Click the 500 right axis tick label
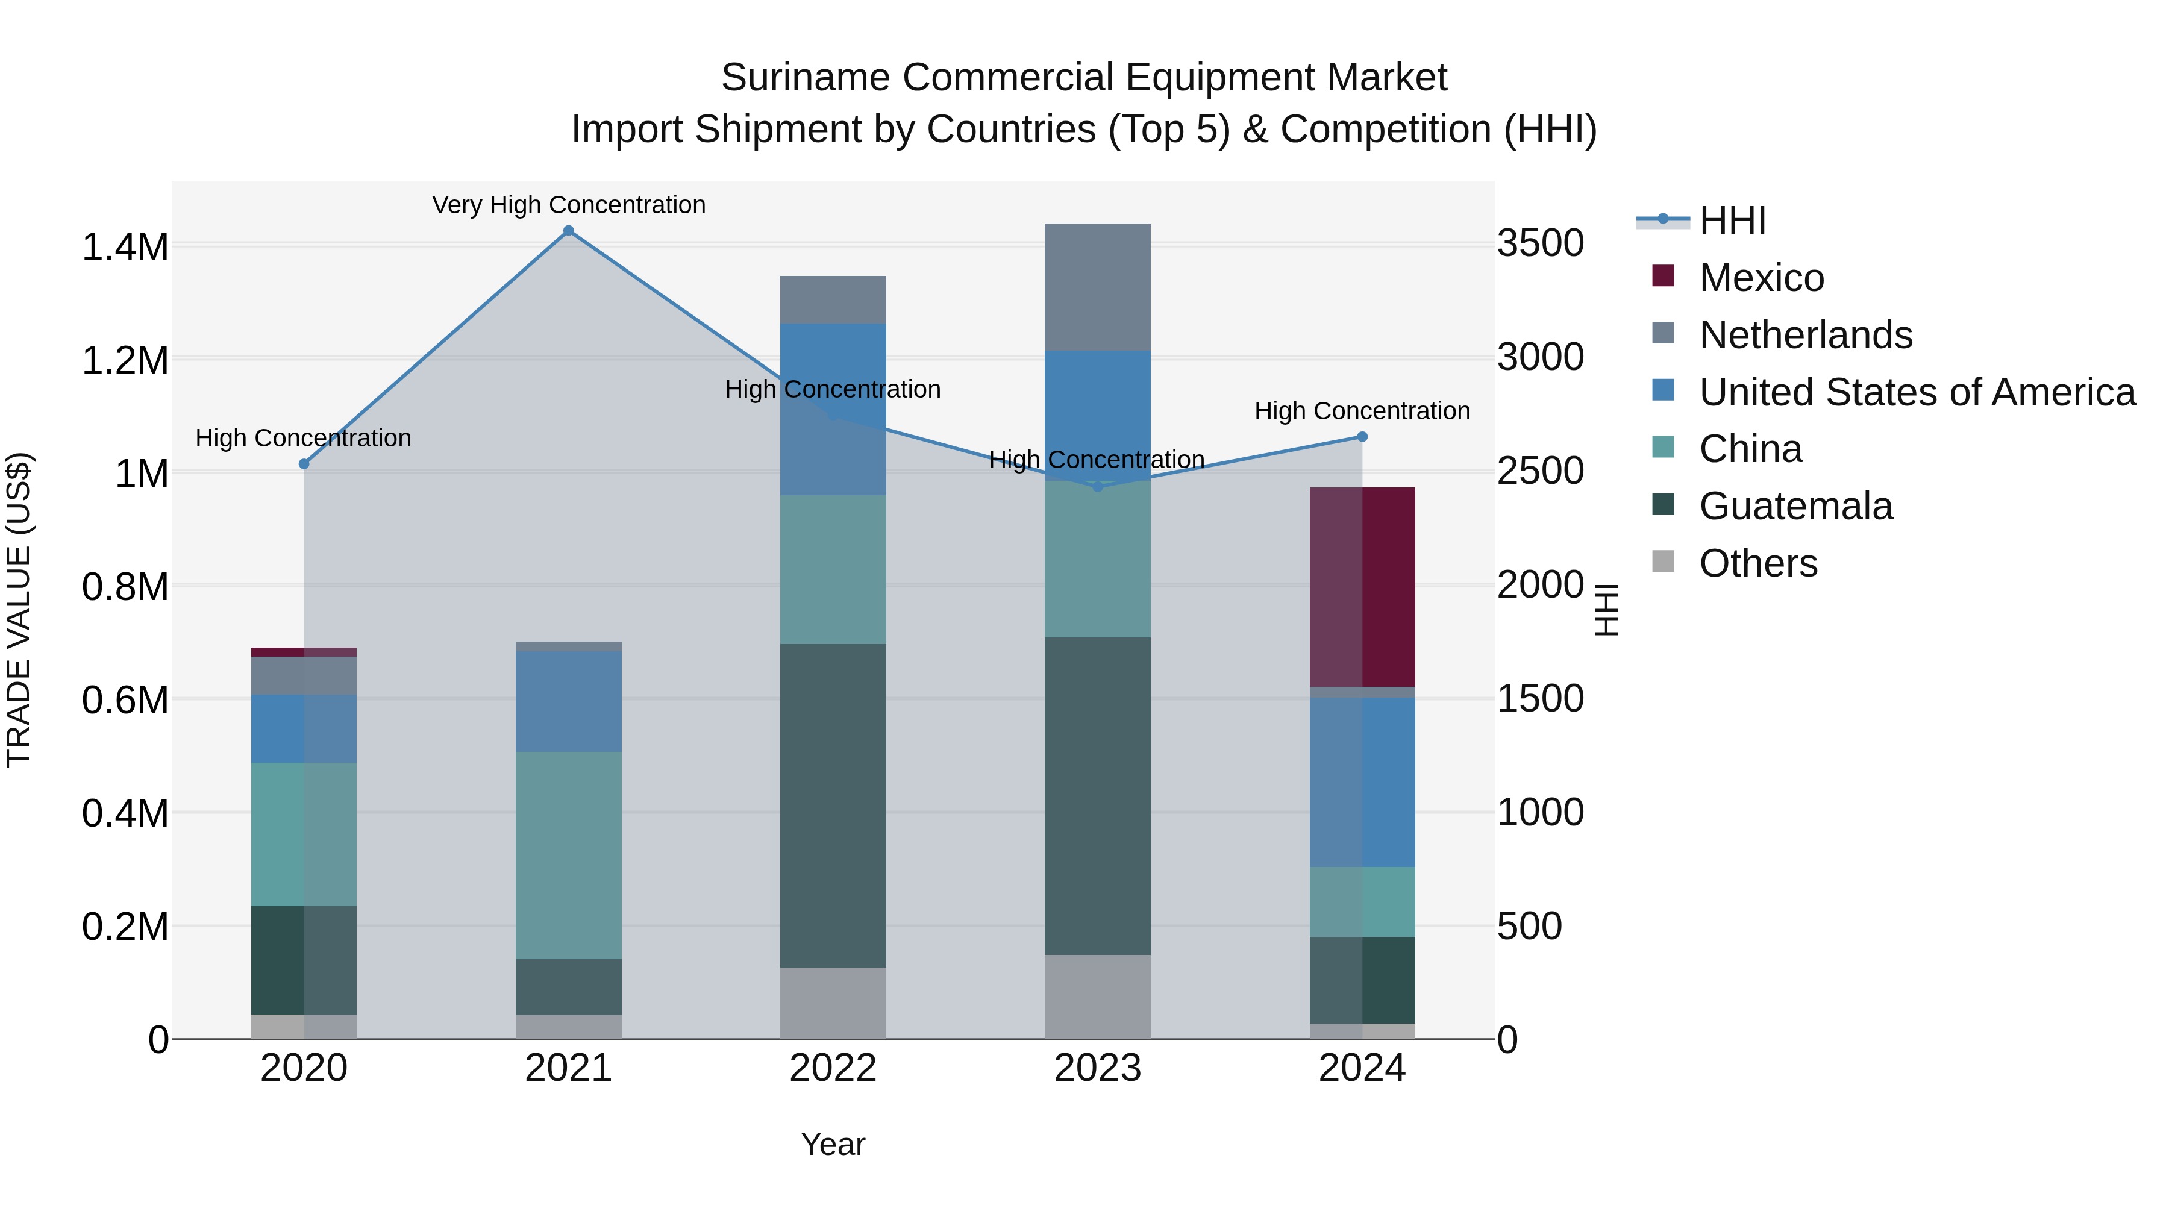Screen dimensions: 2169x1220 pyautogui.click(x=1531, y=926)
